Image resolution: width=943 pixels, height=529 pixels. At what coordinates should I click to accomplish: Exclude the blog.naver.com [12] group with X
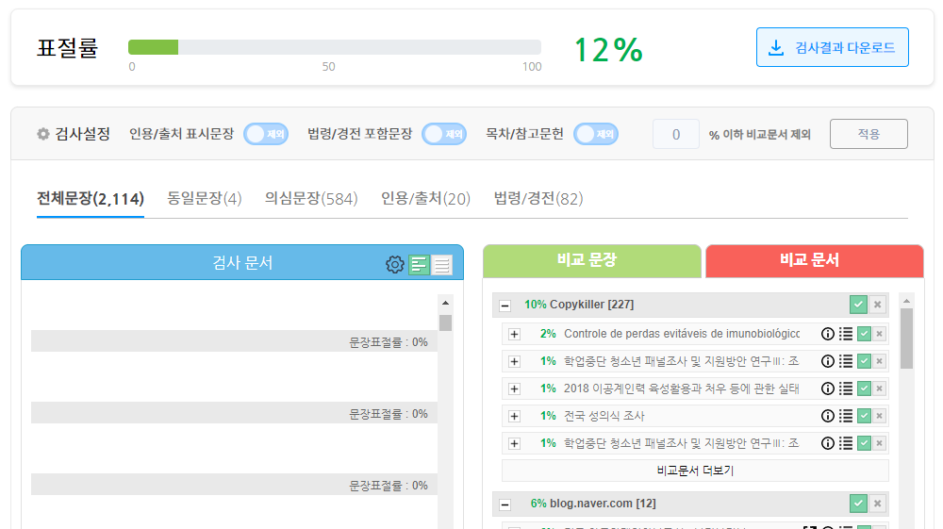(x=877, y=504)
